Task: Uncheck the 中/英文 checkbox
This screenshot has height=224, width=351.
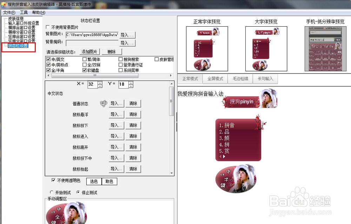Action: [x=48, y=59]
